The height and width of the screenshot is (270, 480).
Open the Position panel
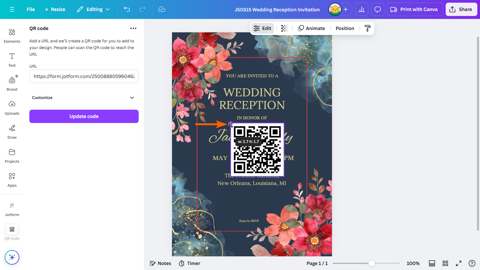[345, 28]
